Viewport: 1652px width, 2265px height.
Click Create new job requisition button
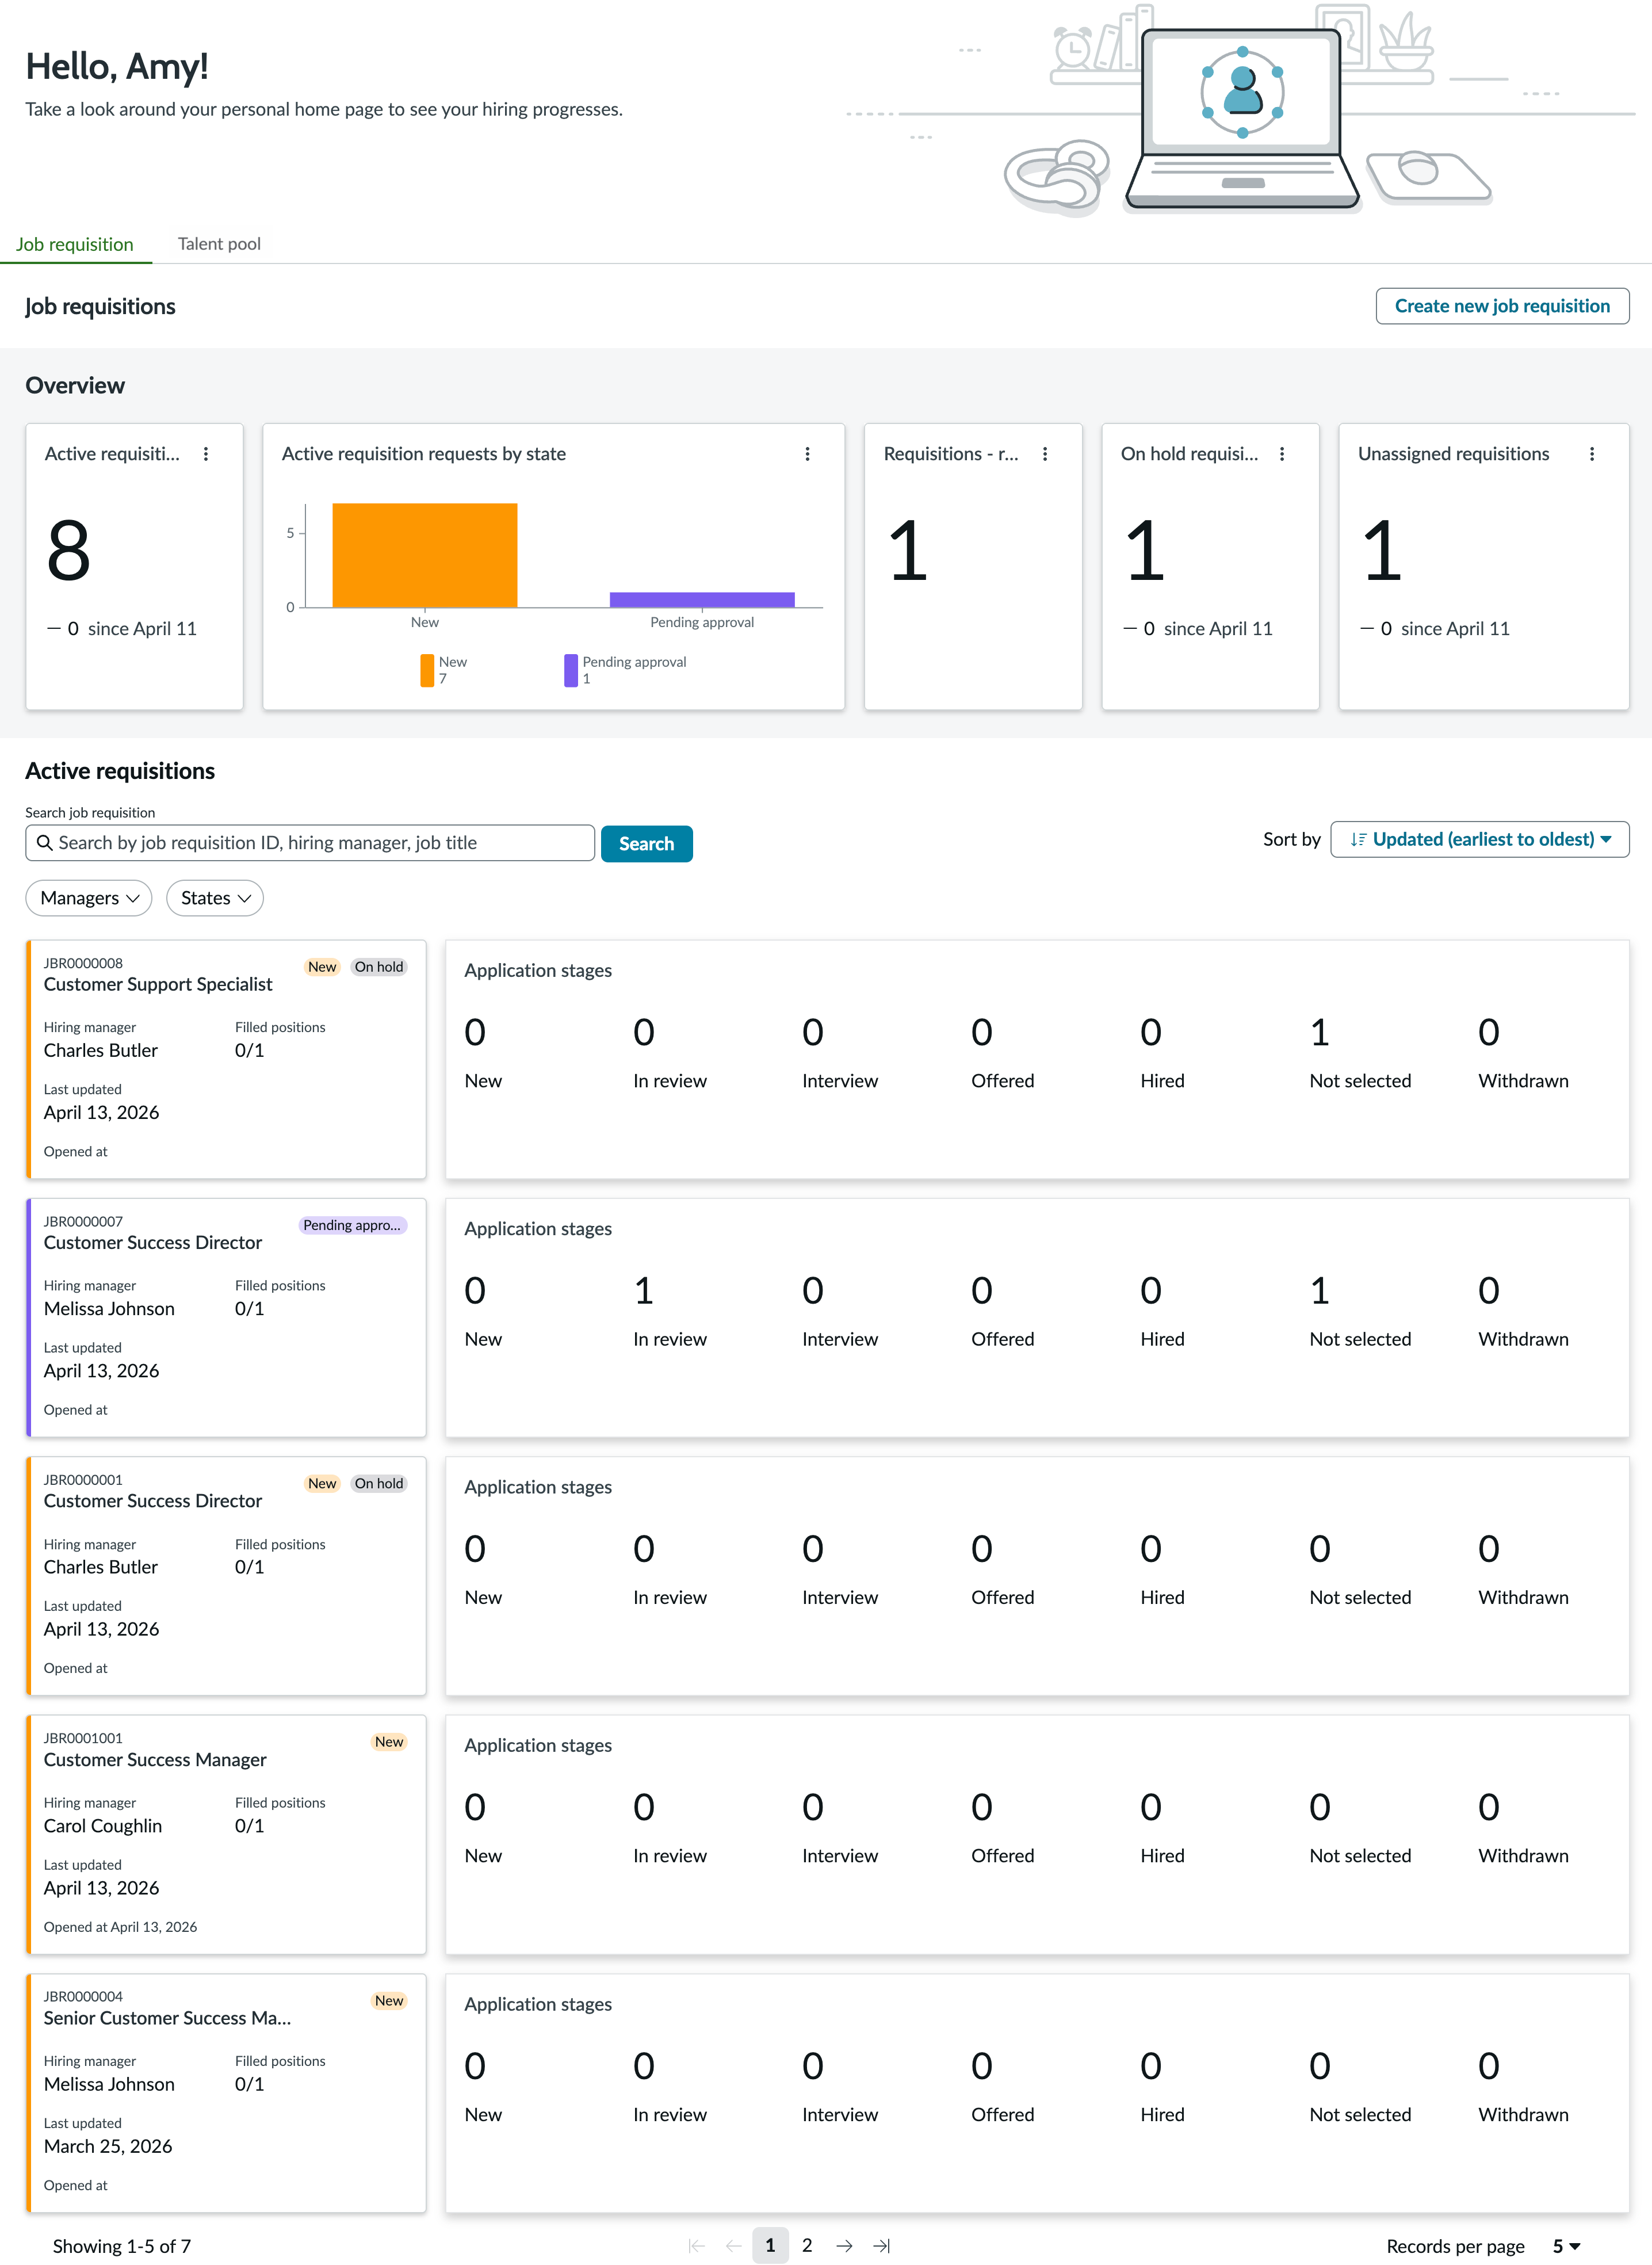coord(1502,306)
